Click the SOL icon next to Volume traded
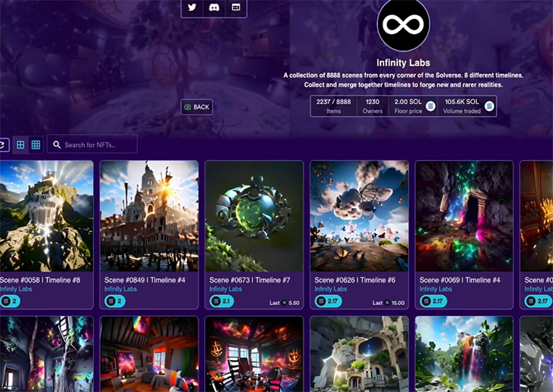This screenshot has height=392, width=553. click(489, 106)
